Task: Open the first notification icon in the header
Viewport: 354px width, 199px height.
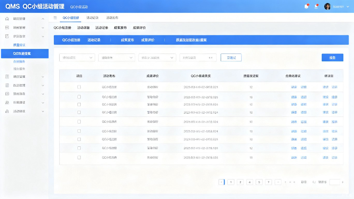Action: point(306,7)
